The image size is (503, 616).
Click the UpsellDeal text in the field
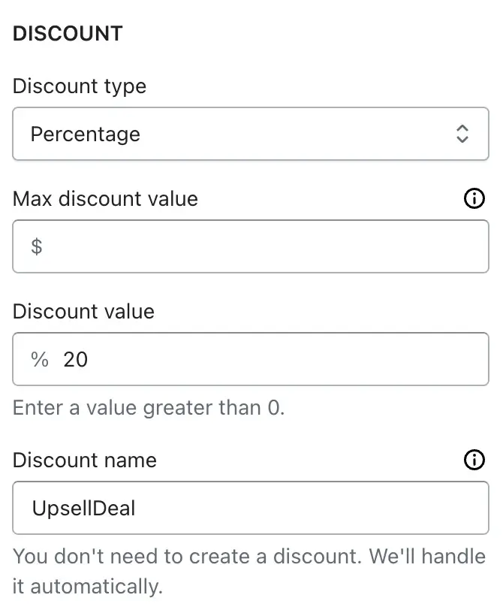pyautogui.click(x=83, y=508)
